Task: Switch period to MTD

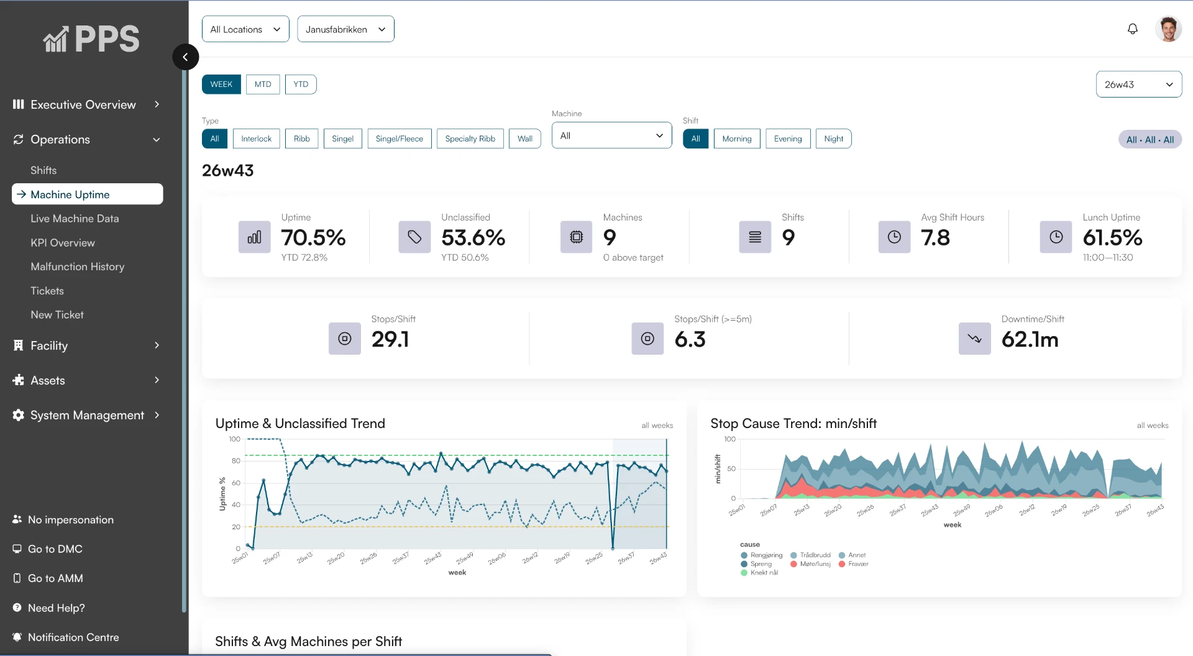Action: [x=263, y=84]
